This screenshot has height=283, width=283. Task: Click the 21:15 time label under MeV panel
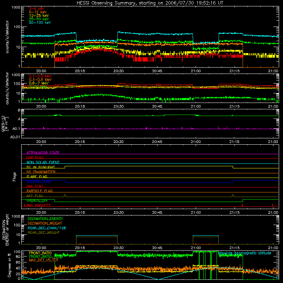point(234,106)
